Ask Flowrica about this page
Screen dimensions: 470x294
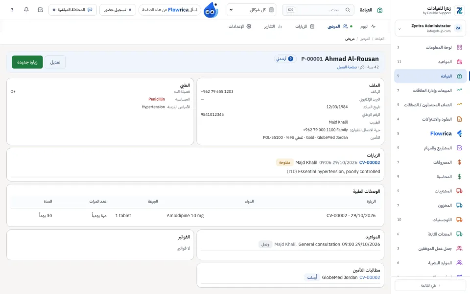(170, 10)
